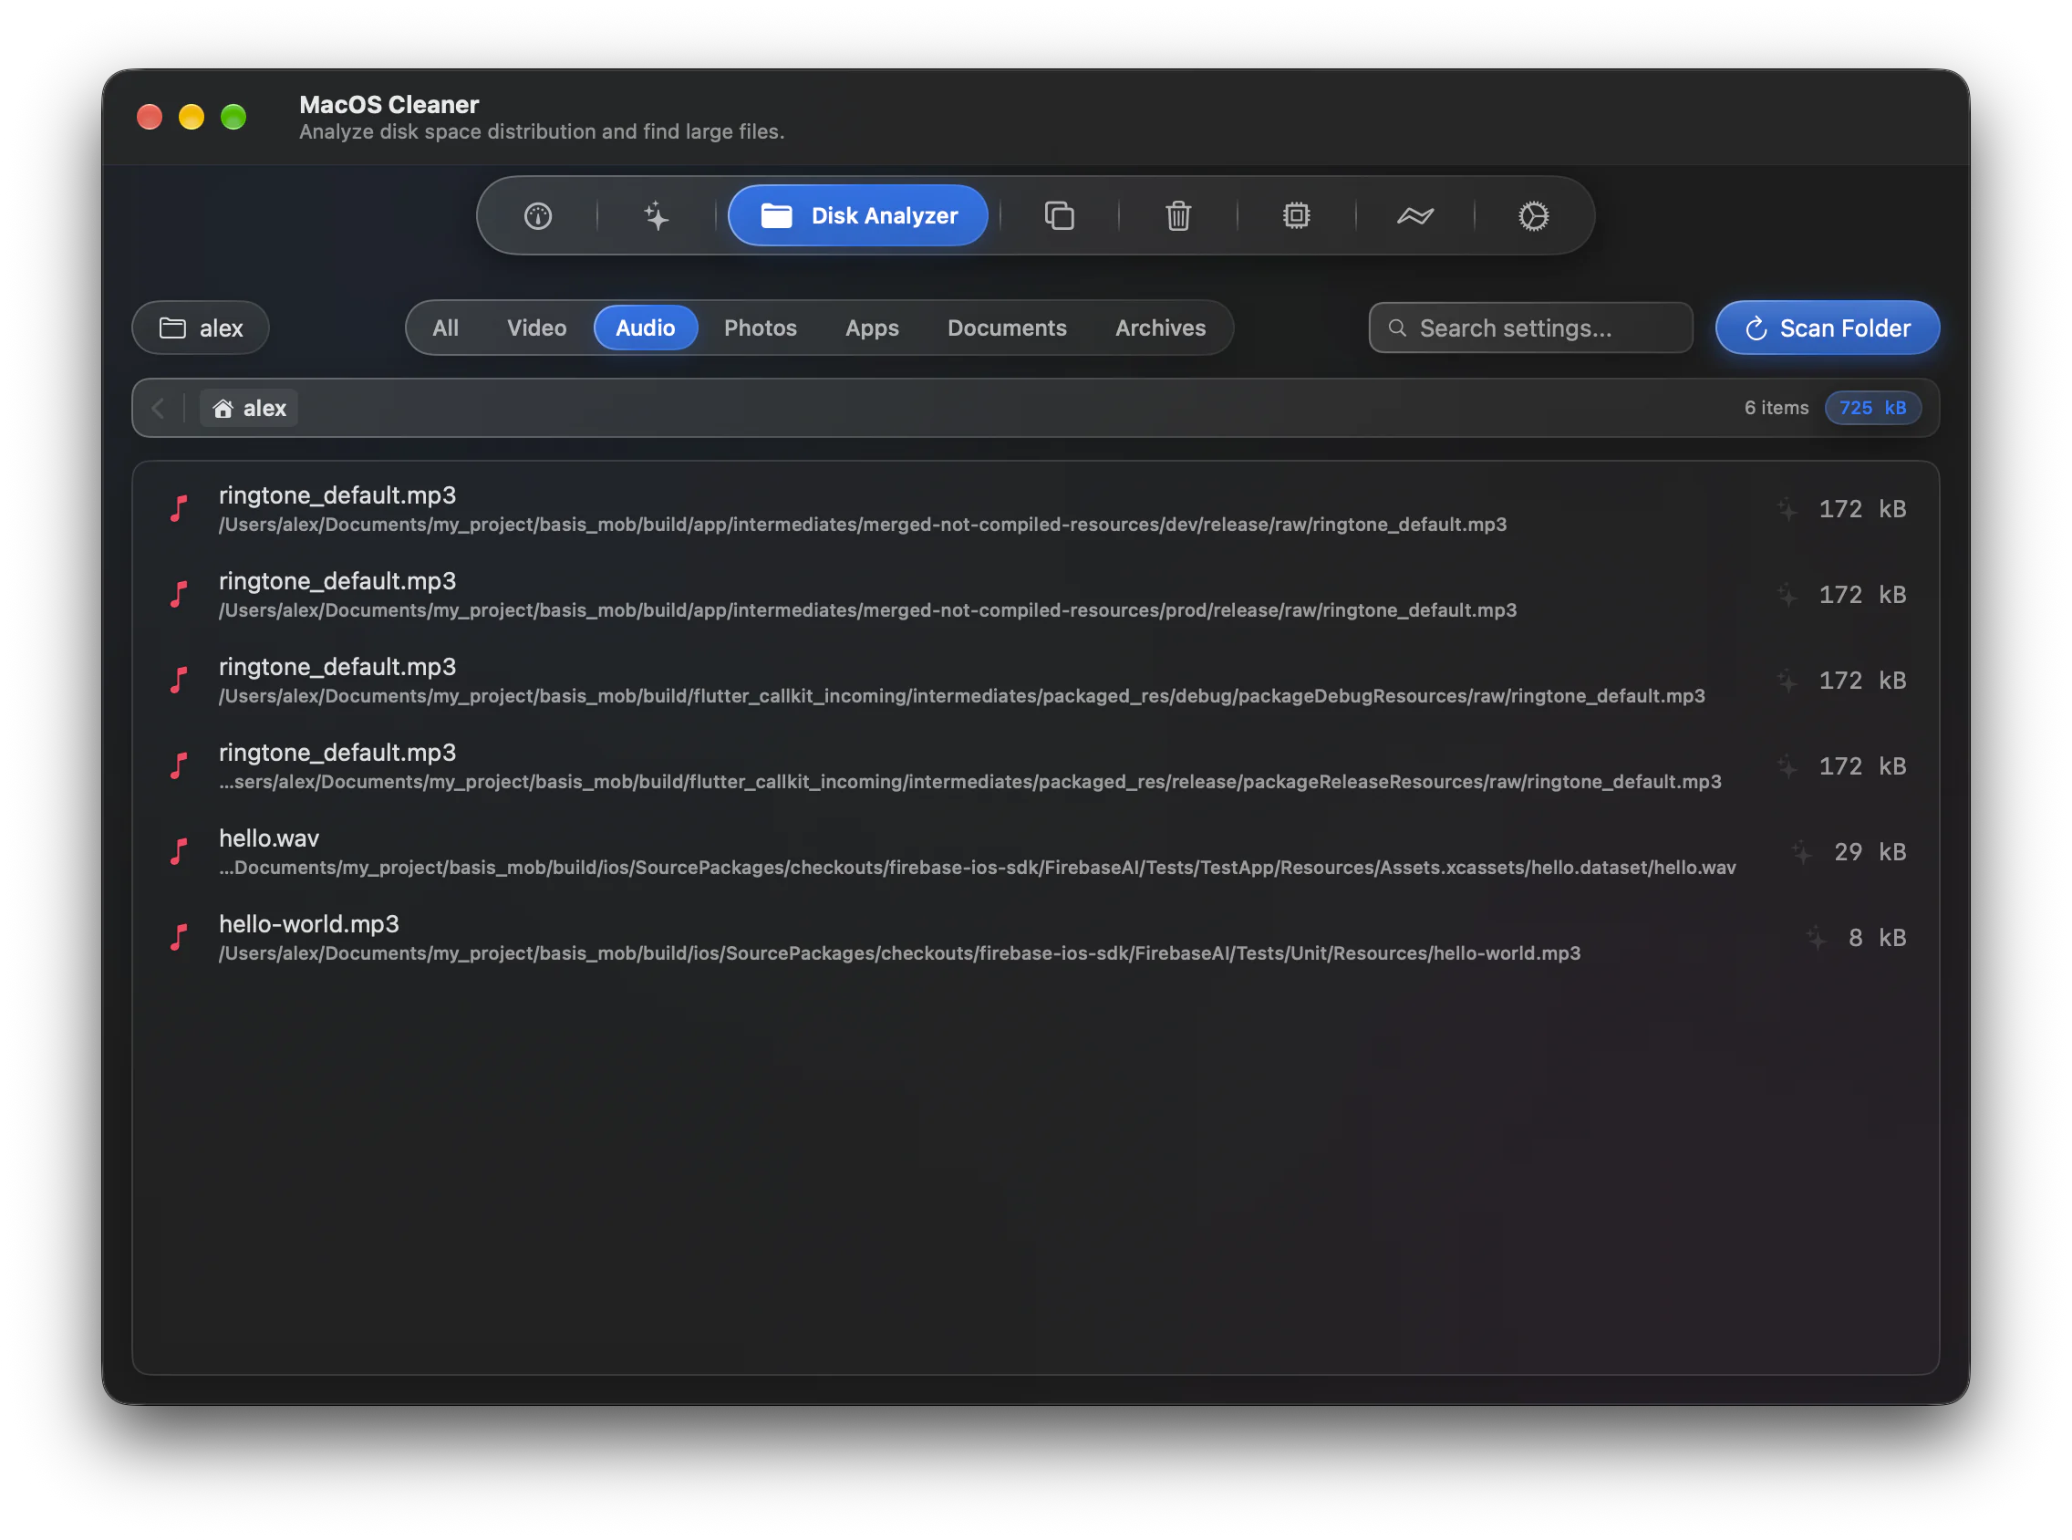Image resolution: width=2072 pixels, height=1540 pixels.
Task: Click the sparkle icon on hello-world.mp3 row
Action: (x=1817, y=938)
